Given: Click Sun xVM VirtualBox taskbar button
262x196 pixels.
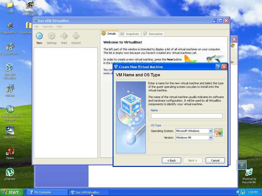Looking at the screenshot, I should [89, 192].
